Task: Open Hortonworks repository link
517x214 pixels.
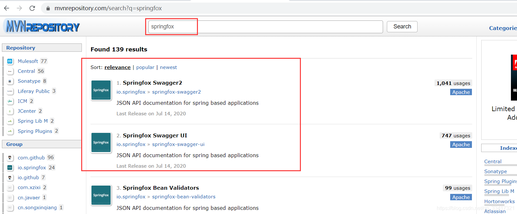Action: (x=499, y=202)
